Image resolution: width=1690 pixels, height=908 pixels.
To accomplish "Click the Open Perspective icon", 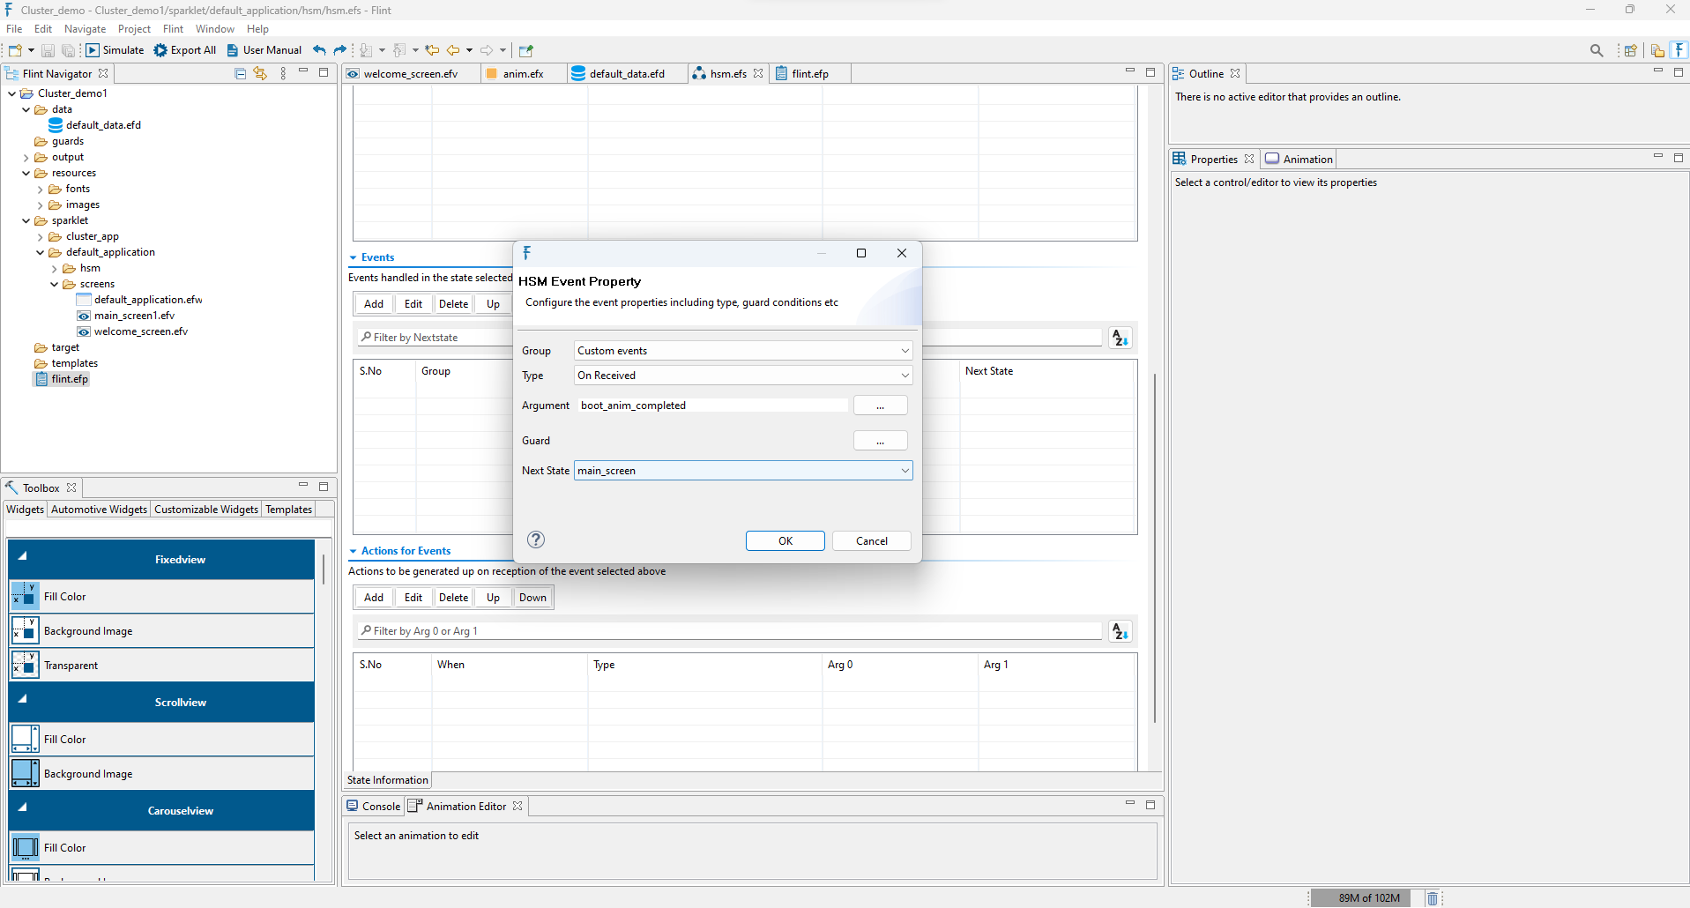I will tap(1631, 50).
